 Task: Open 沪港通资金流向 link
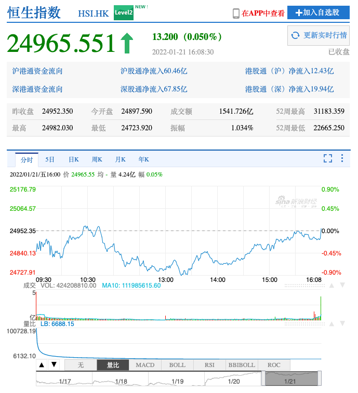pos(37,71)
